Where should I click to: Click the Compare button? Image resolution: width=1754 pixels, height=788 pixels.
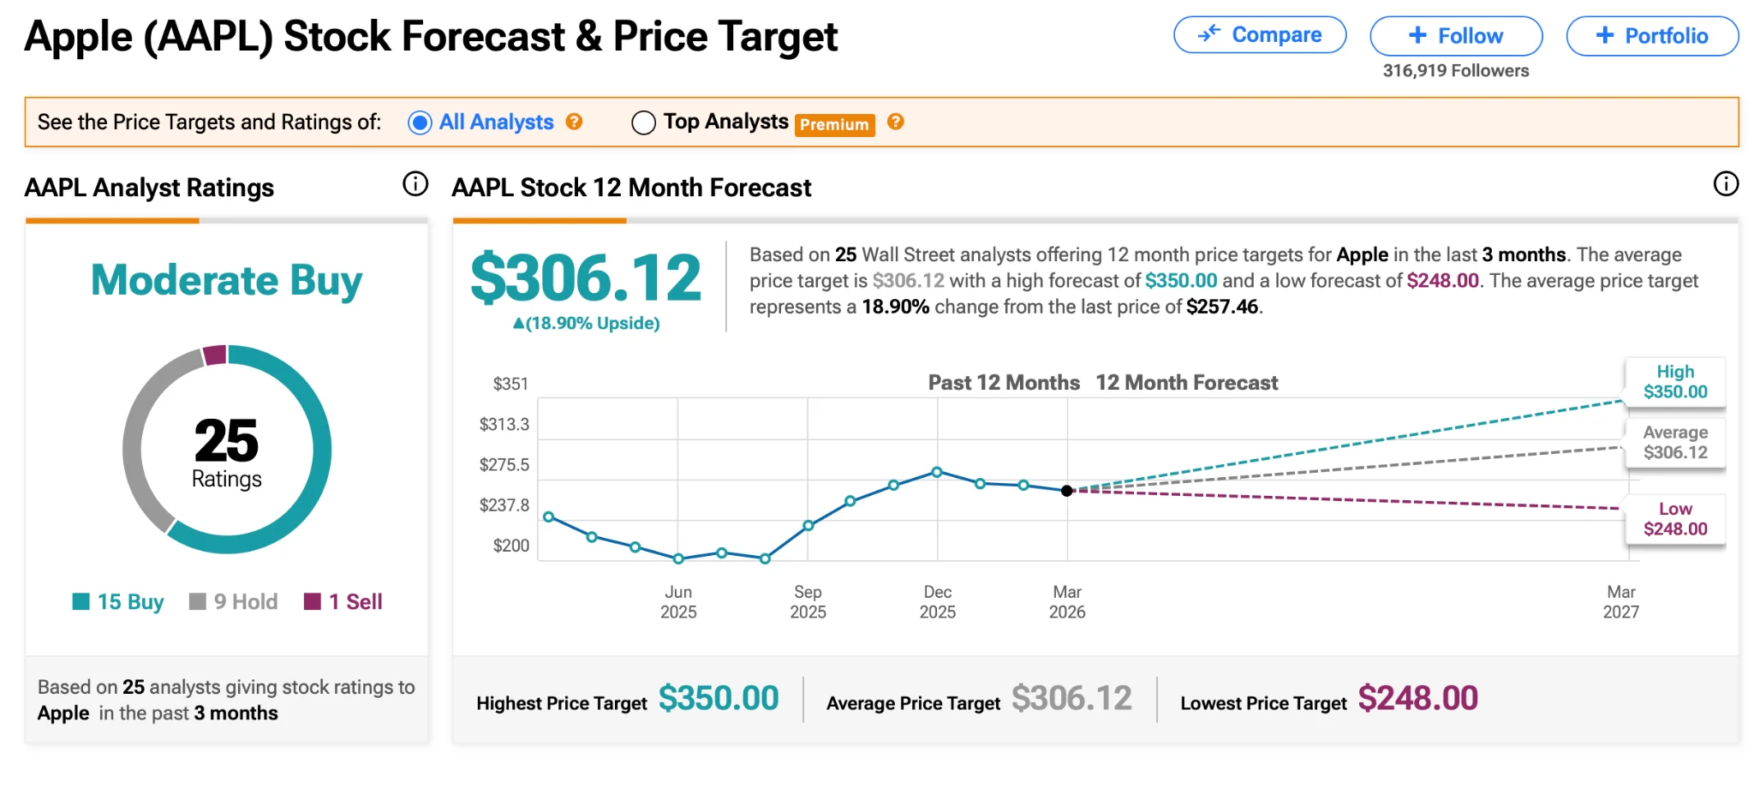1260,35
